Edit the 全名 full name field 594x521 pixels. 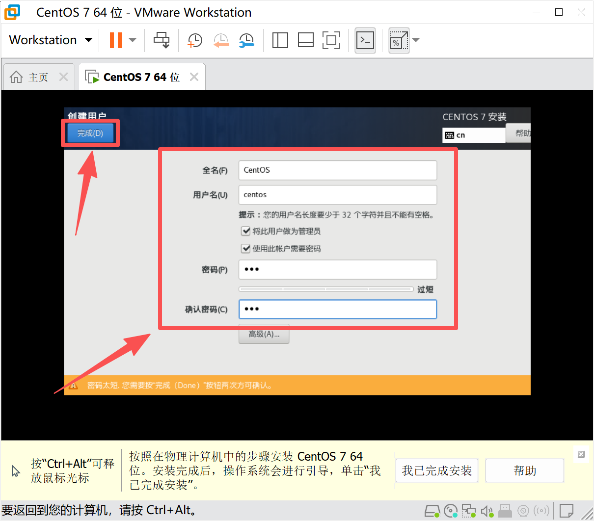click(338, 170)
